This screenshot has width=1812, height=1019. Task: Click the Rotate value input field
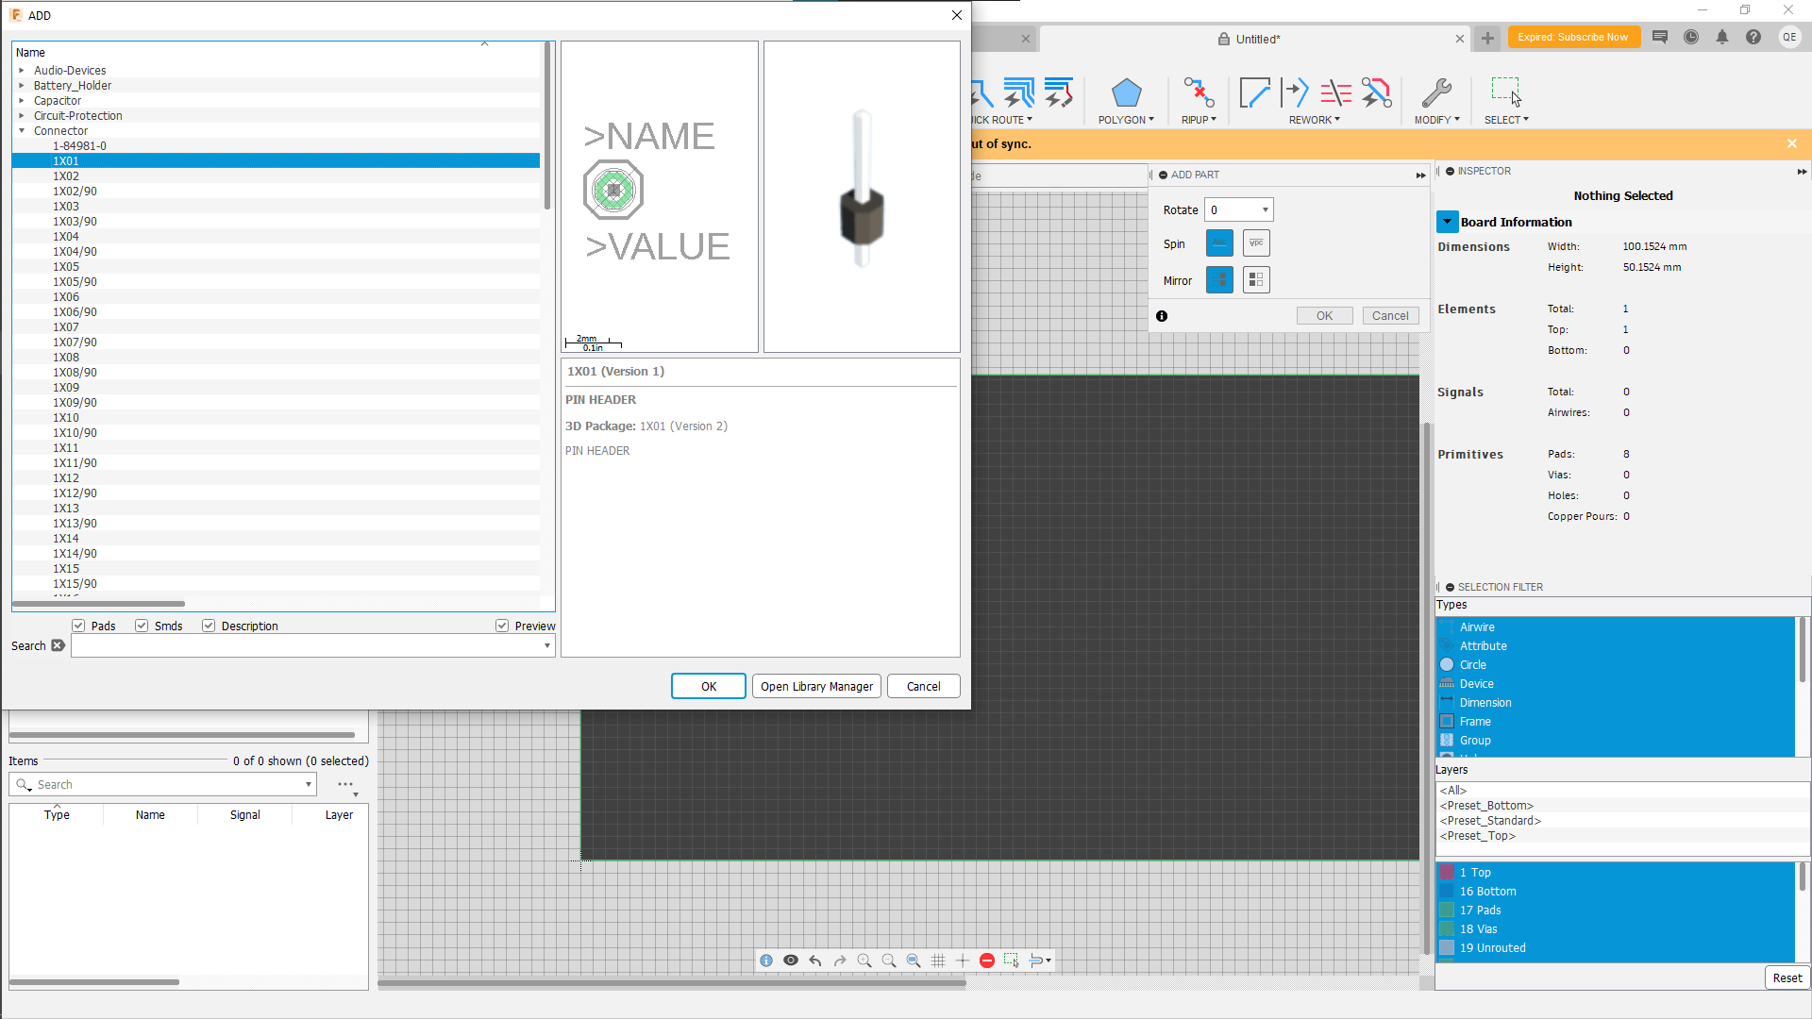(1231, 209)
